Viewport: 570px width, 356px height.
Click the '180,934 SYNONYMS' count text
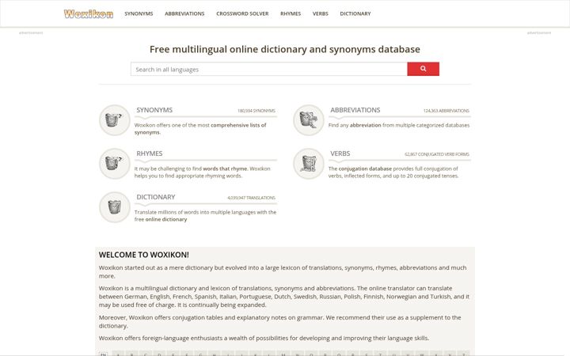pos(256,111)
